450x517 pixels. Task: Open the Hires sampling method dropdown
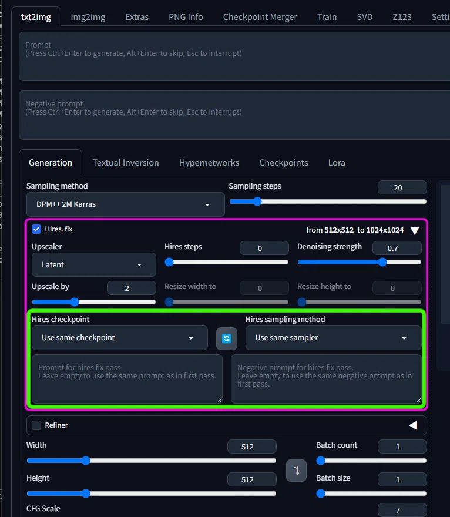coord(333,338)
